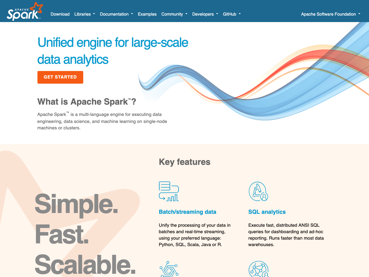Screen dimensions: 369x277
Task: Click the Batch/streaming data feature icon
Action: [x=169, y=191]
